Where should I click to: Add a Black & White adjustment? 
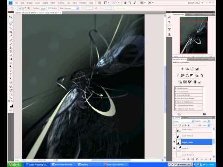pyautogui.click(x=192, y=75)
